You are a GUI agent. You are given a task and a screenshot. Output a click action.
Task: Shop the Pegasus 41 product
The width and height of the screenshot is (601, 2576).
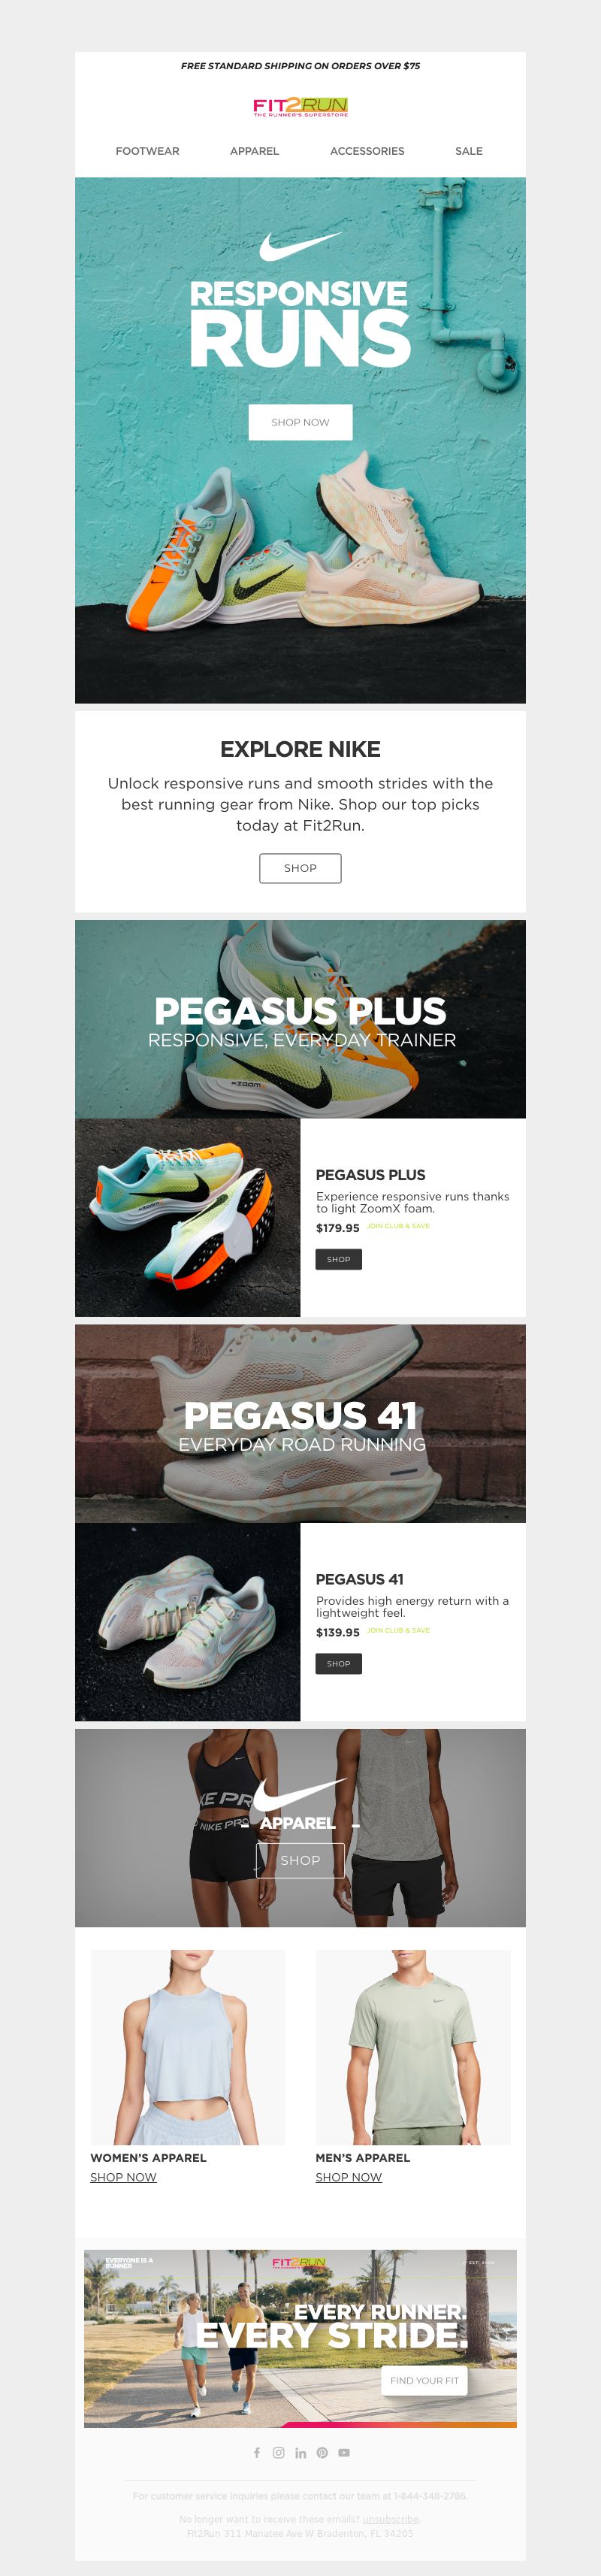339,1663
